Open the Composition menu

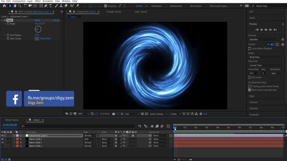[19, 1]
